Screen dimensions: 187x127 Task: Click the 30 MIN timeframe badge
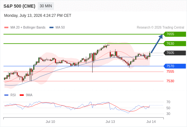point(46,6)
